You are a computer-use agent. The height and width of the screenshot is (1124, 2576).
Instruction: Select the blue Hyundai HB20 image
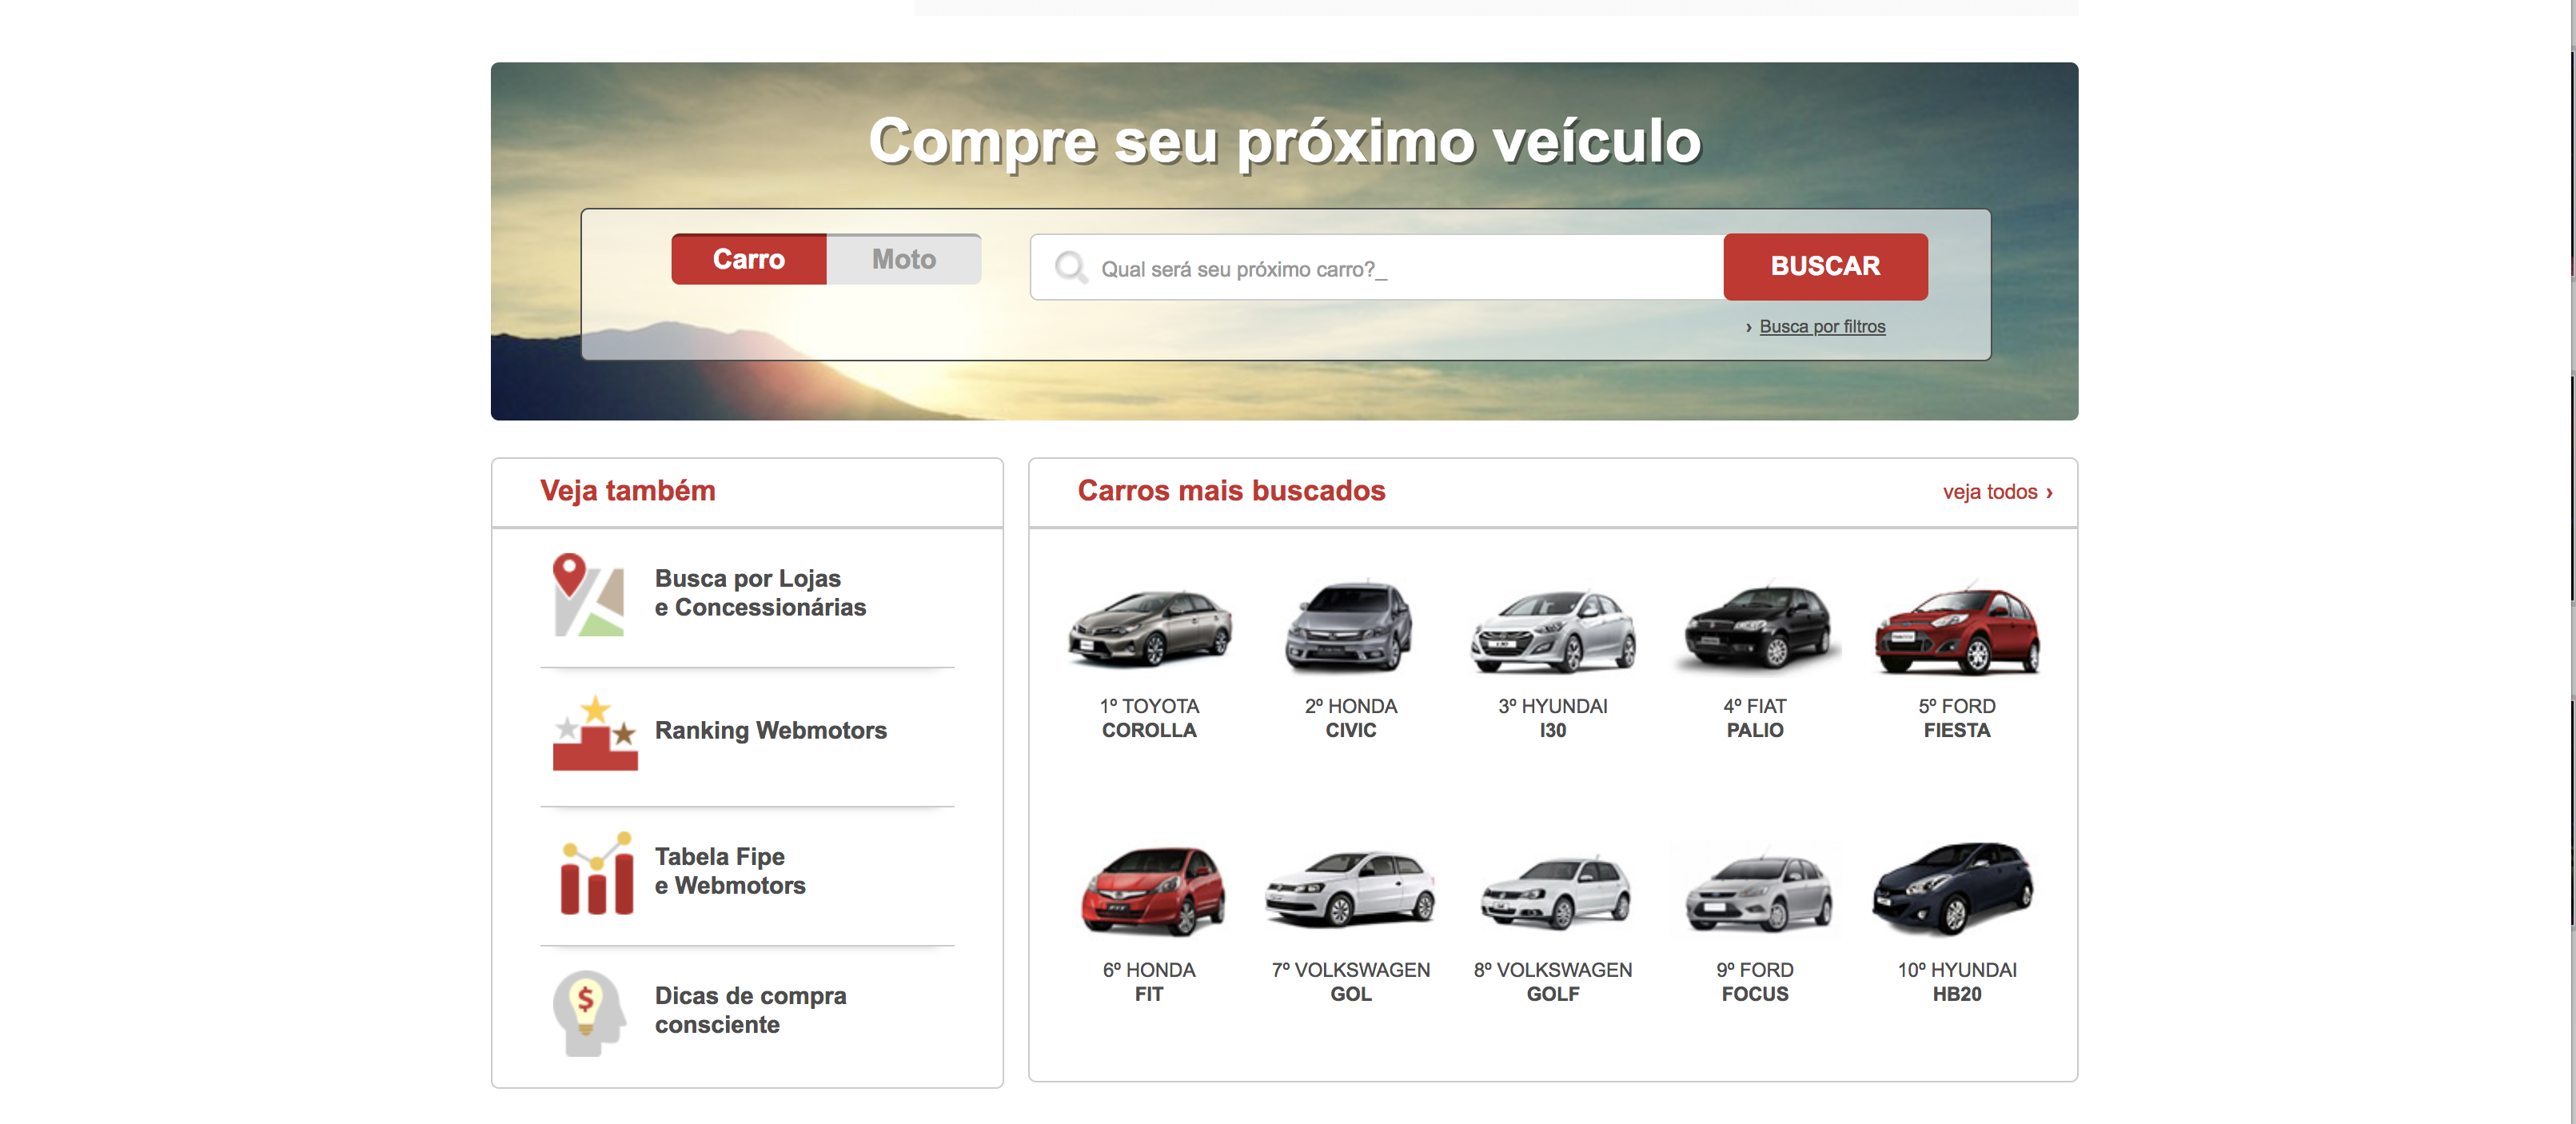click(x=1953, y=888)
